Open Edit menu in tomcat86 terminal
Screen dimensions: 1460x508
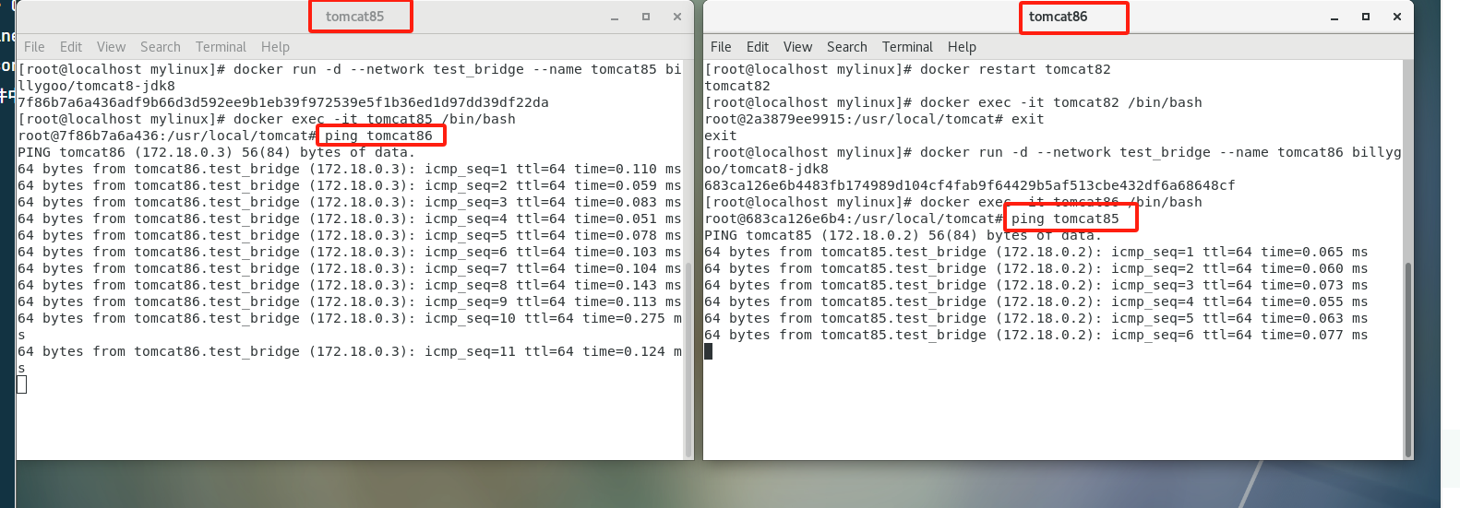758,47
